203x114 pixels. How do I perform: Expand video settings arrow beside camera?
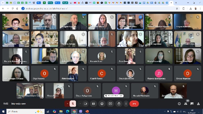coord(80,104)
